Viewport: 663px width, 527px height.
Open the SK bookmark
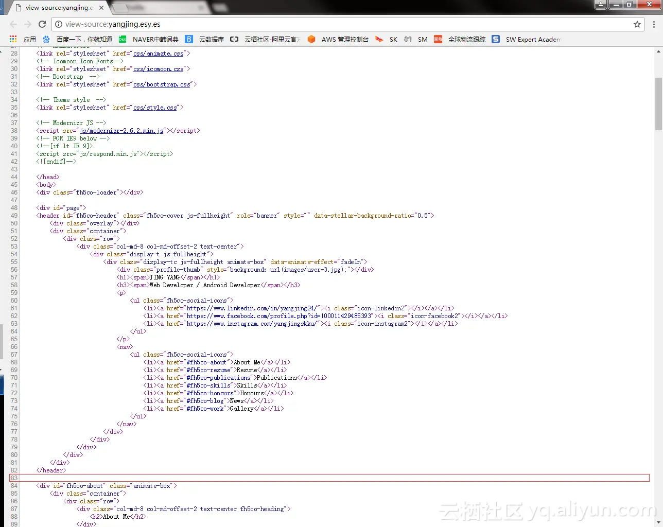click(x=386, y=39)
